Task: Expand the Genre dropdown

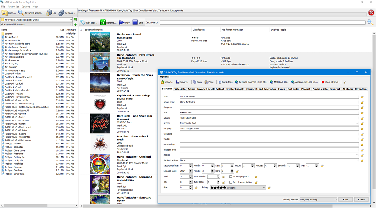Action: click(x=357, y=123)
